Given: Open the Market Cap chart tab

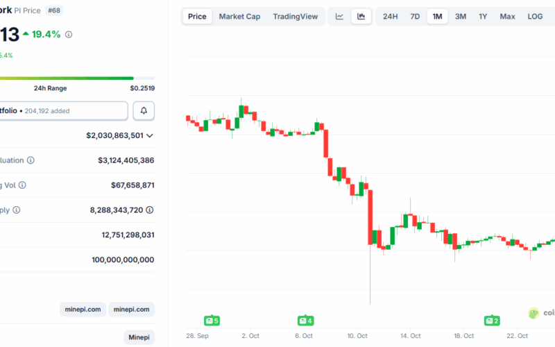Looking at the screenshot, I should (x=239, y=16).
